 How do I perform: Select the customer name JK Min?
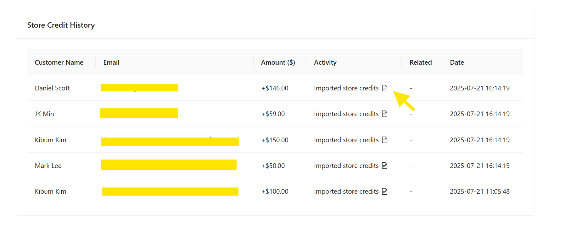[x=44, y=114]
